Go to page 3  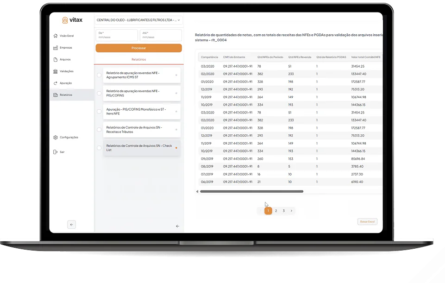coord(283,211)
